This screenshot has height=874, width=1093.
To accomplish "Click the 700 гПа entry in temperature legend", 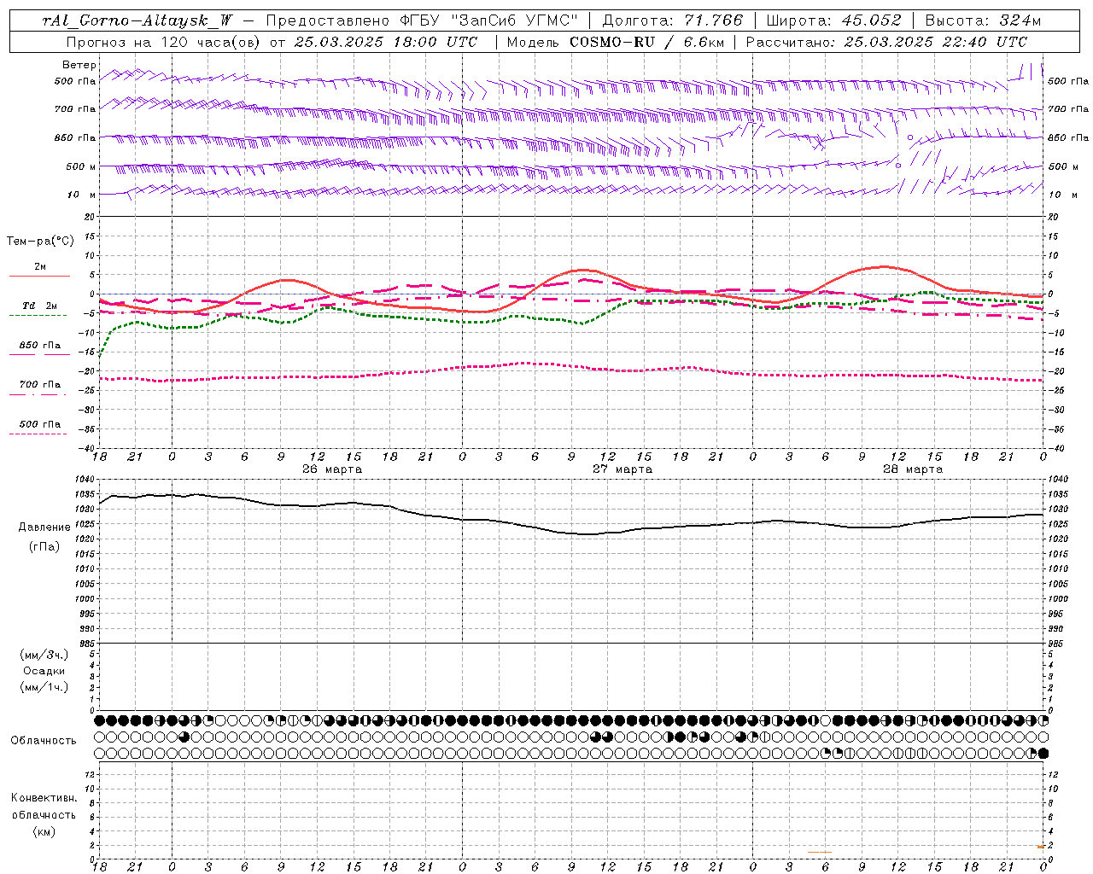I will coord(40,384).
